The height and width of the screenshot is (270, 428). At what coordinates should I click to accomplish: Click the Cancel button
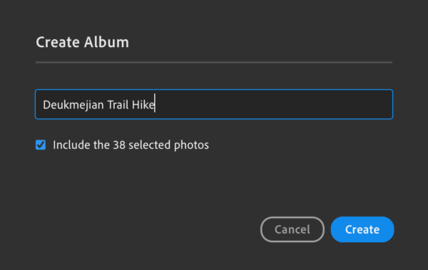292,229
